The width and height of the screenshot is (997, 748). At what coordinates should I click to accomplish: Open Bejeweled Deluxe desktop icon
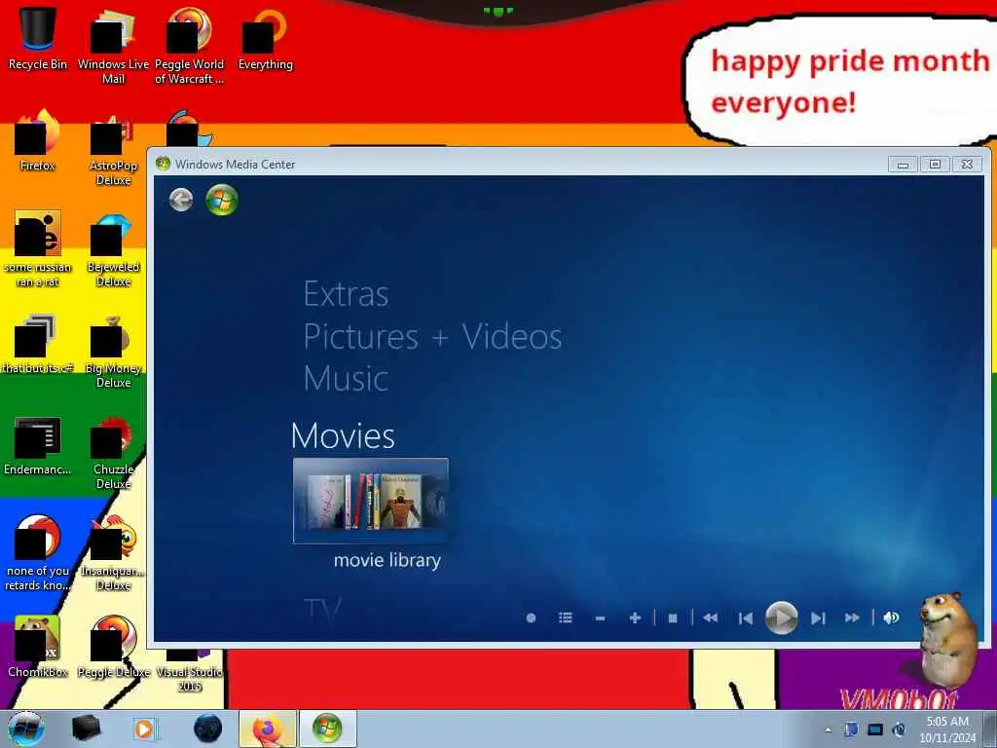point(113,249)
